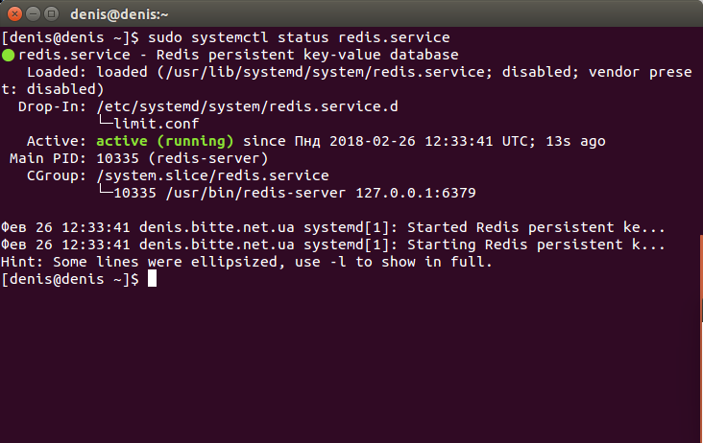Click the /etc/systemd/system/redis.service.d path
This screenshot has height=443, width=703.
pyautogui.click(x=247, y=107)
